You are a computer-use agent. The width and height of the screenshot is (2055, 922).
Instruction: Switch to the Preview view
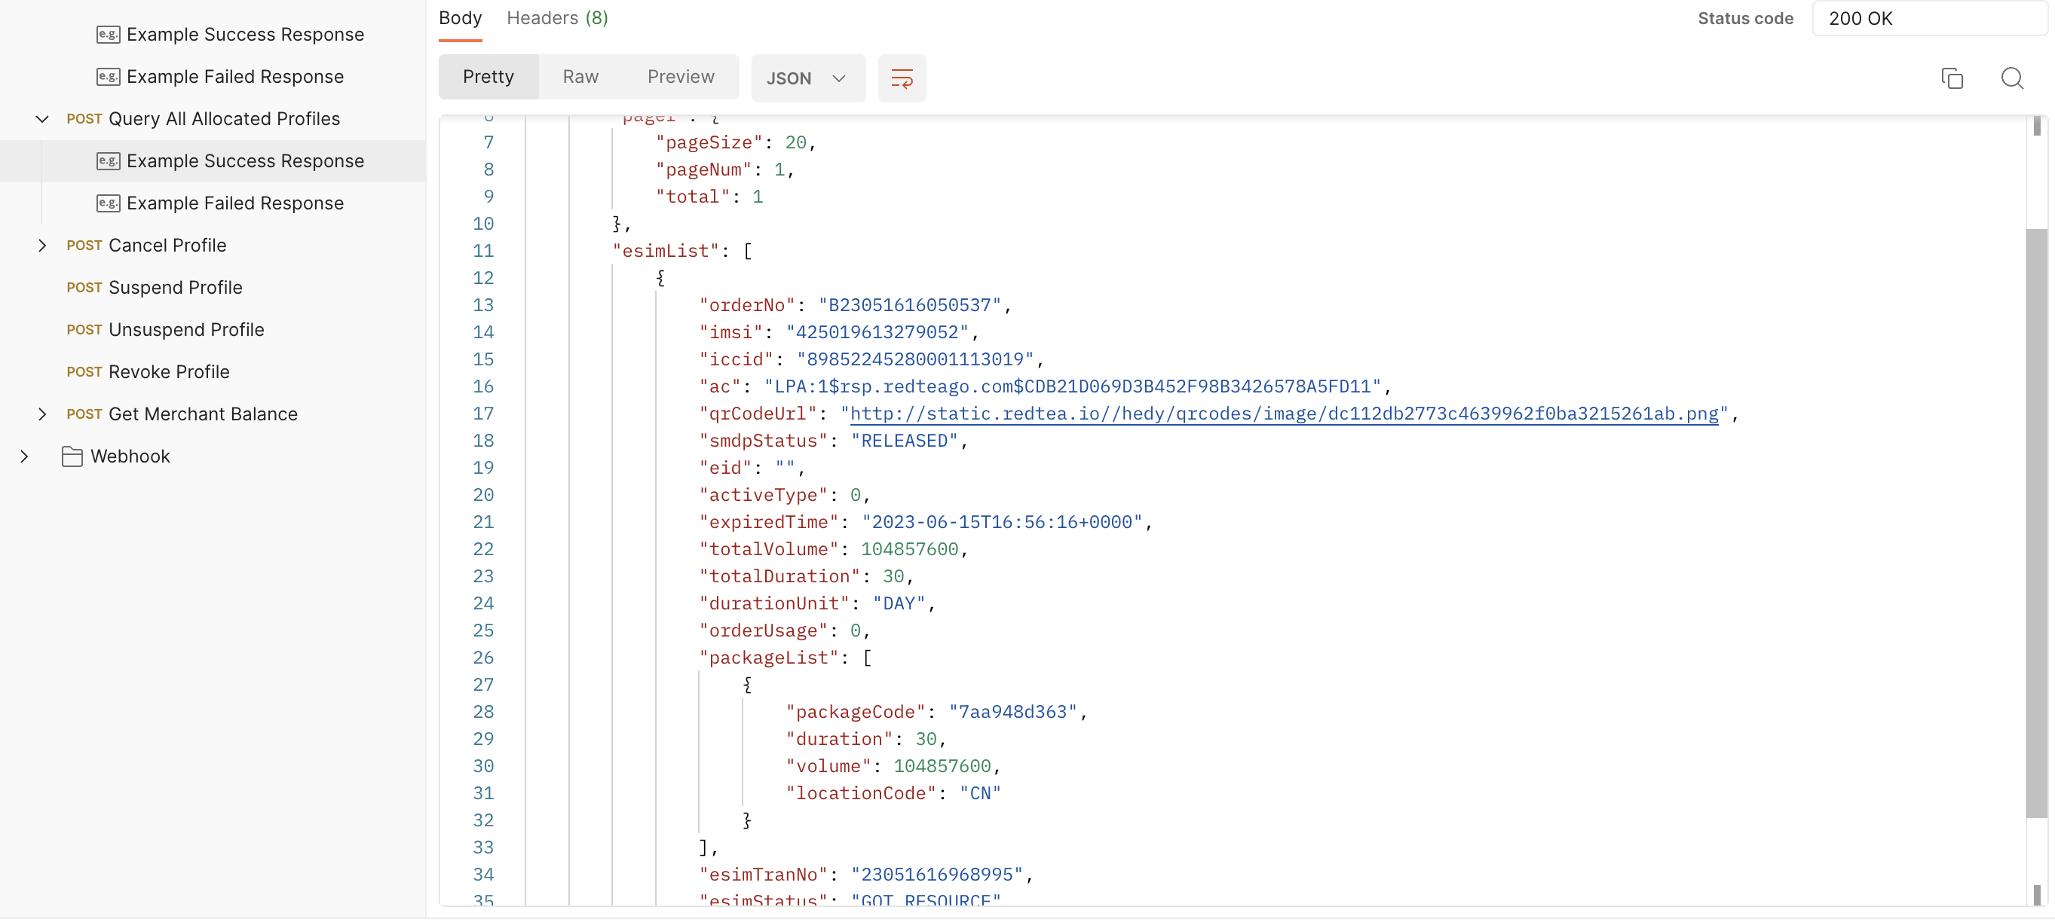(x=681, y=77)
